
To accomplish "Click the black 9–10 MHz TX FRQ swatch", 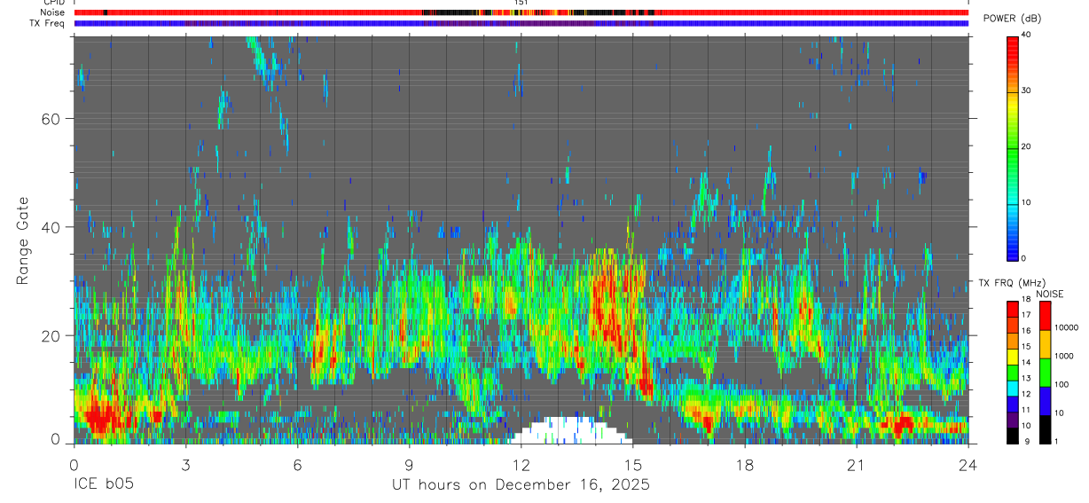I will pos(1012,435).
